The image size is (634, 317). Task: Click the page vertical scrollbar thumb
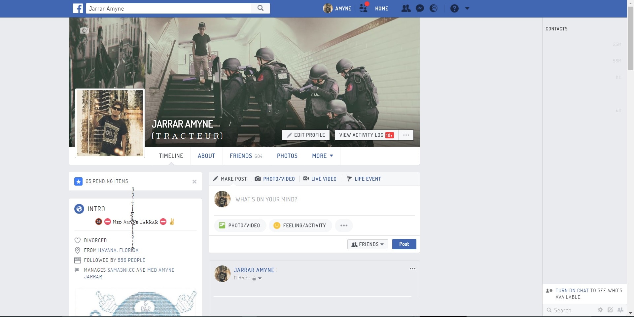(x=630, y=38)
